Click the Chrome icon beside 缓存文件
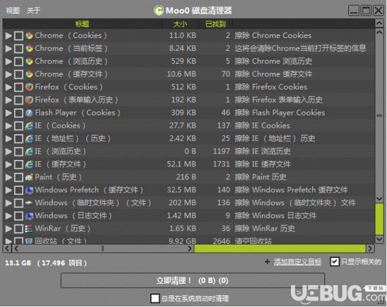This screenshot has height=307, width=387. point(29,74)
